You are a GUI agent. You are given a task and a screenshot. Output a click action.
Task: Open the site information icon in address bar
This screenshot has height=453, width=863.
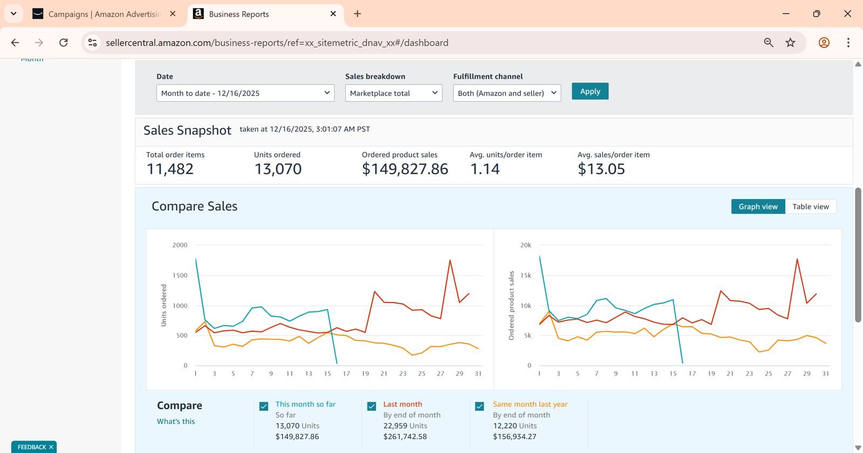point(93,43)
